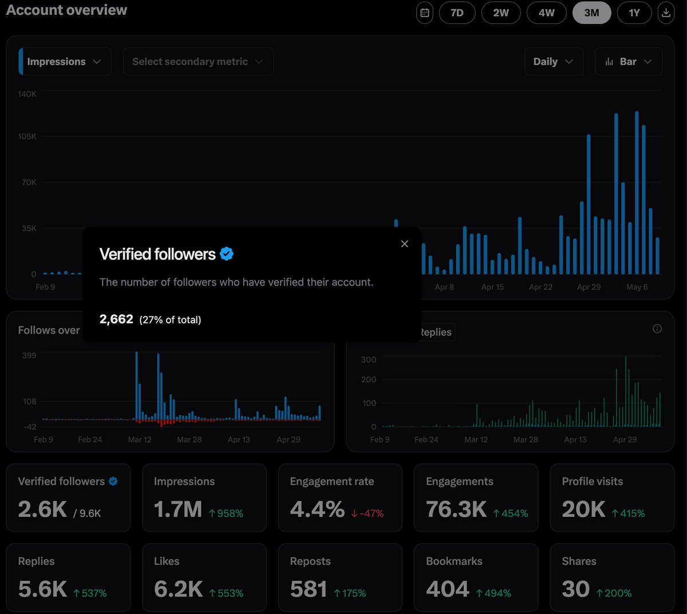Click the '(27% of total)' text
This screenshot has width=687, height=614.
(170, 320)
